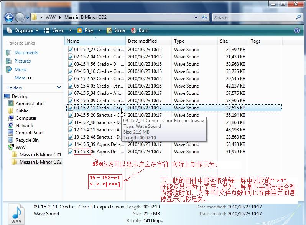The image size is (306, 225).
Task: Burn files to disc
Action: click(x=140, y=30)
